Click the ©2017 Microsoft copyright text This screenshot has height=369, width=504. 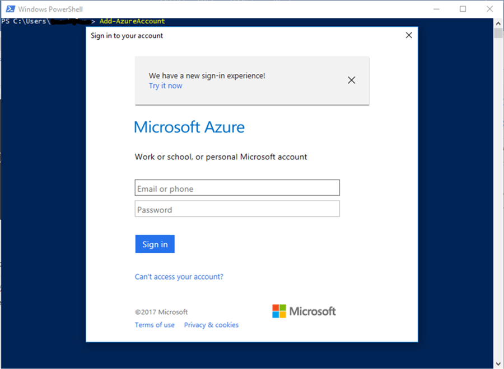(x=161, y=312)
